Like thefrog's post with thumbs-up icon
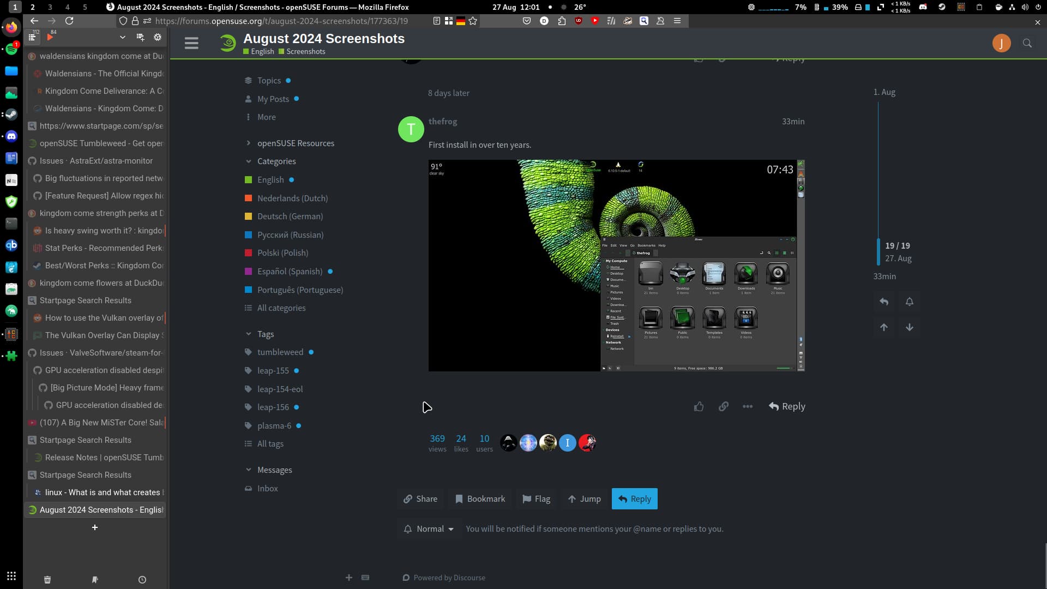The image size is (1047, 589). click(699, 407)
